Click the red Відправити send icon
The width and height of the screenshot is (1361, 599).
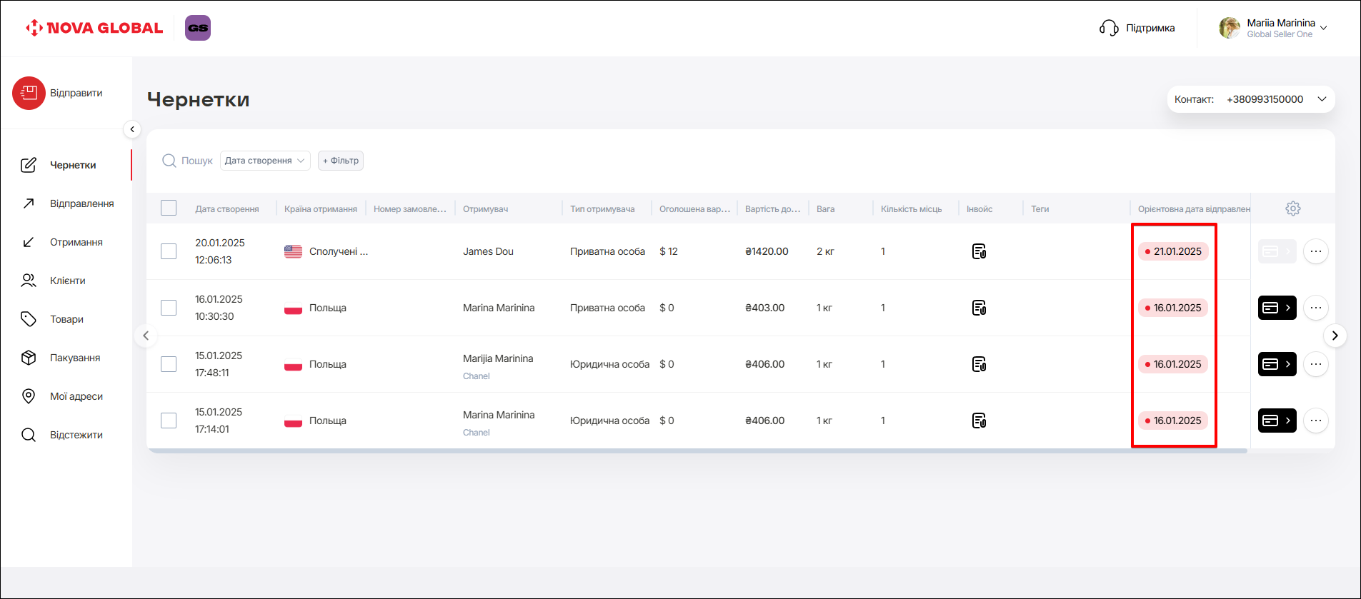tap(29, 93)
